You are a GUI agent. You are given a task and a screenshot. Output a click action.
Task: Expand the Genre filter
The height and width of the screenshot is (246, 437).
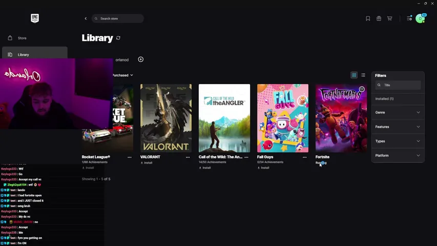[x=398, y=112]
